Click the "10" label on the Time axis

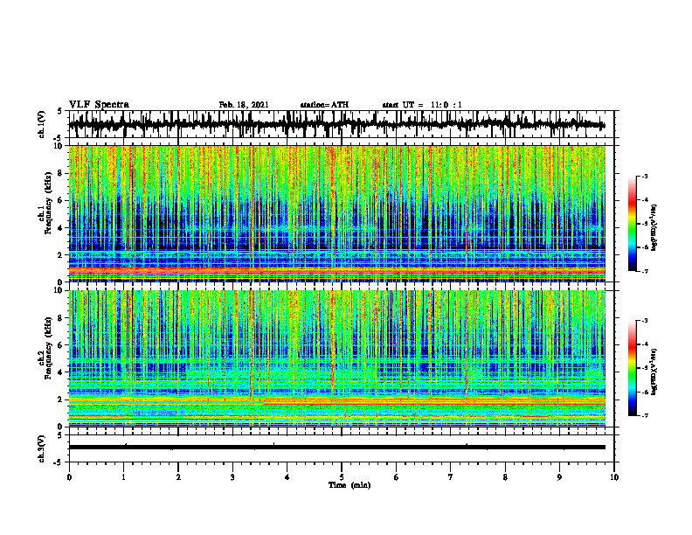(614, 477)
